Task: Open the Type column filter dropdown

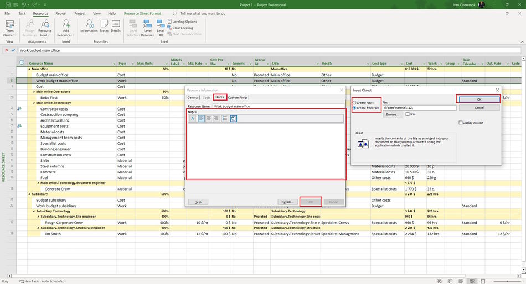Action: (x=133, y=64)
